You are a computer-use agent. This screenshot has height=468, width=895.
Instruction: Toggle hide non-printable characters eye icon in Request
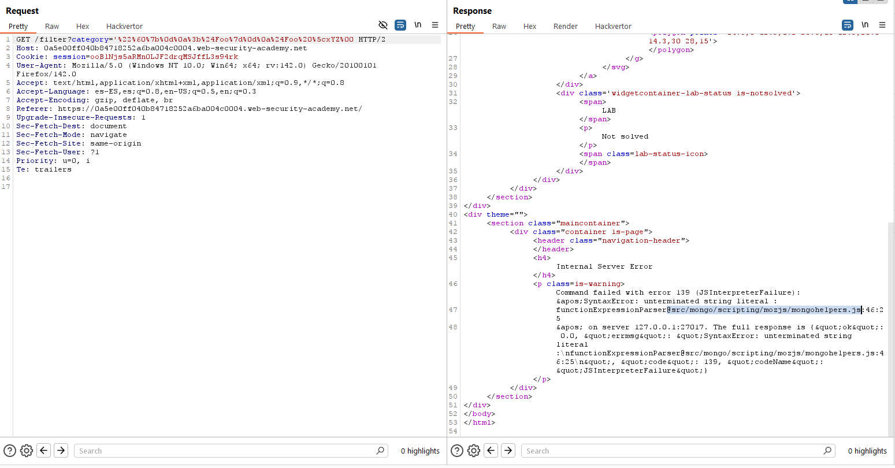tap(382, 25)
